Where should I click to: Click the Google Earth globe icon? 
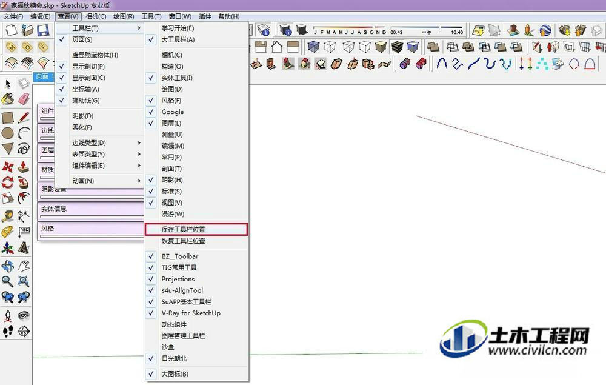tap(545, 30)
